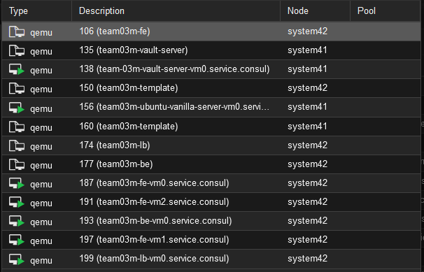Select row 160 (team03m-template) on system41
This screenshot has height=272, width=424.
click(x=211, y=127)
